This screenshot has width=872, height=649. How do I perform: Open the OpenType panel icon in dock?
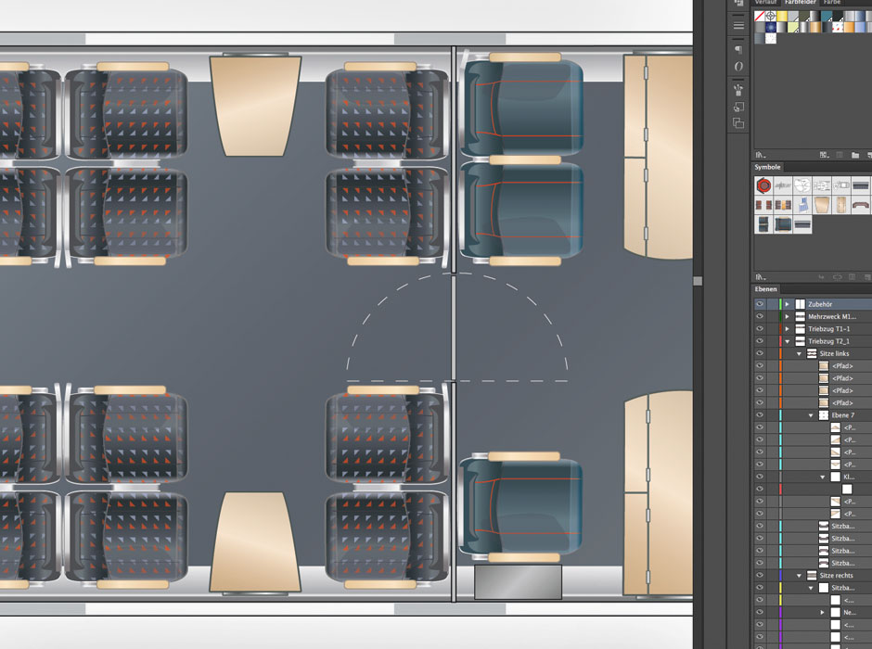point(738,66)
